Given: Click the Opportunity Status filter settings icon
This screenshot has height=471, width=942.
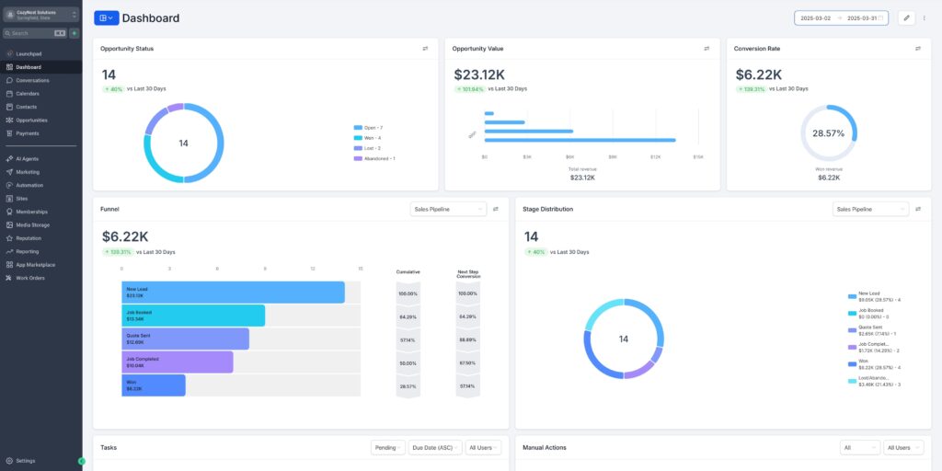Looking at the screenshot, I should pyautogui.click(x=425, y=49).
